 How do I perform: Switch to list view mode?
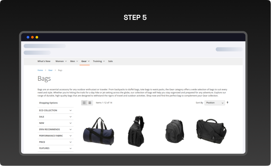(x=90, y=103)
